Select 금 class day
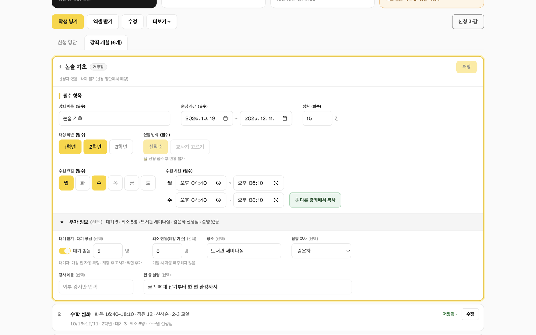Image resolution: width=536 pixels, height=335 pixels. (132, 183)
